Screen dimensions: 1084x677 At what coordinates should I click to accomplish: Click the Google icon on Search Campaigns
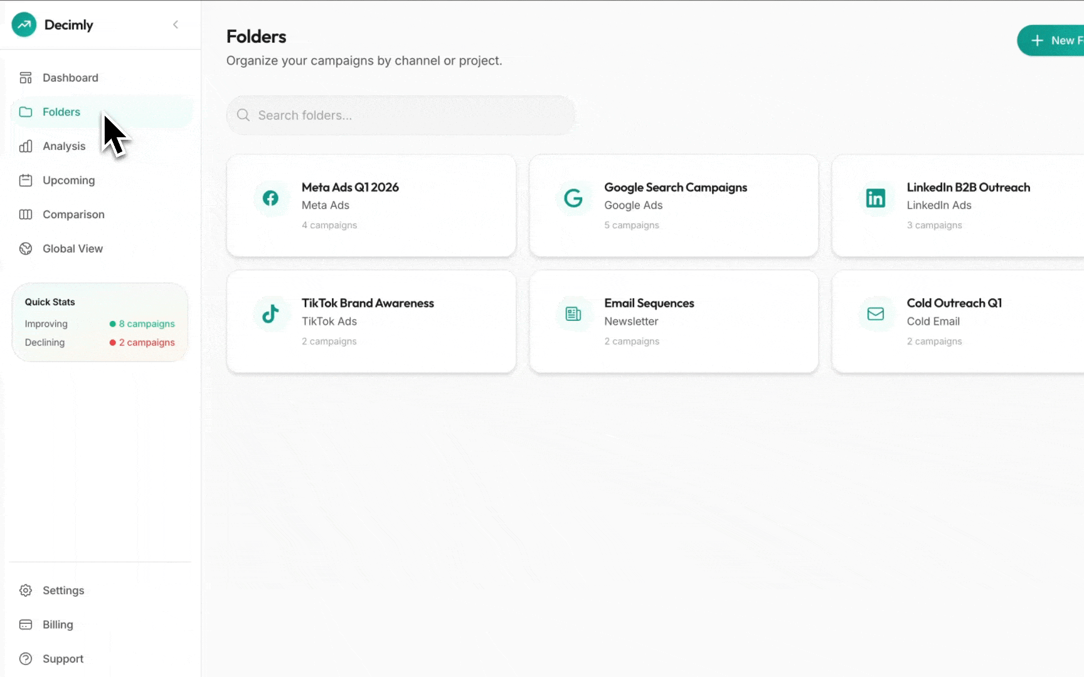click(573, 199)
